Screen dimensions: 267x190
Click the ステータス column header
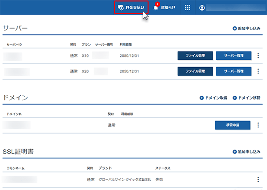tap(163, 168)
